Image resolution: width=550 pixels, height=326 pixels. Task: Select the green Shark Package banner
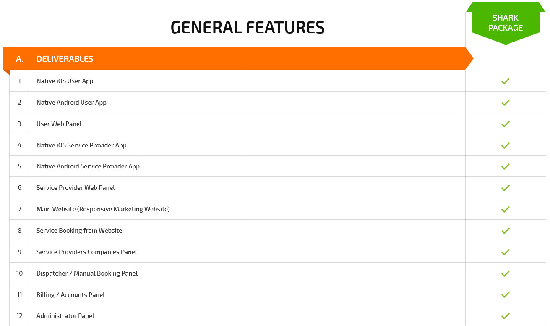pos(506,23)
